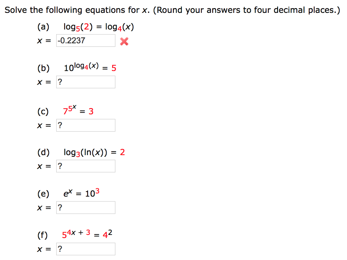347x260 pixels.
Task: Select the answer box for part (a)
Action: [85, 40]
